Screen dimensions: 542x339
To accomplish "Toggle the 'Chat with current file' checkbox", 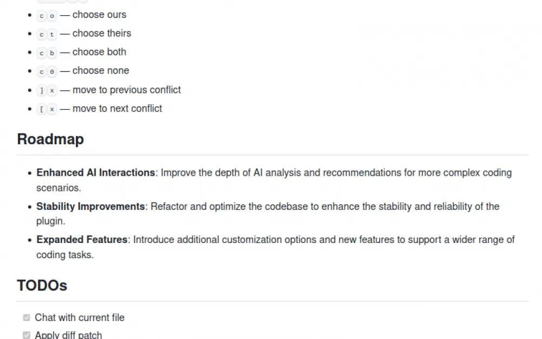I will (27, 317).
